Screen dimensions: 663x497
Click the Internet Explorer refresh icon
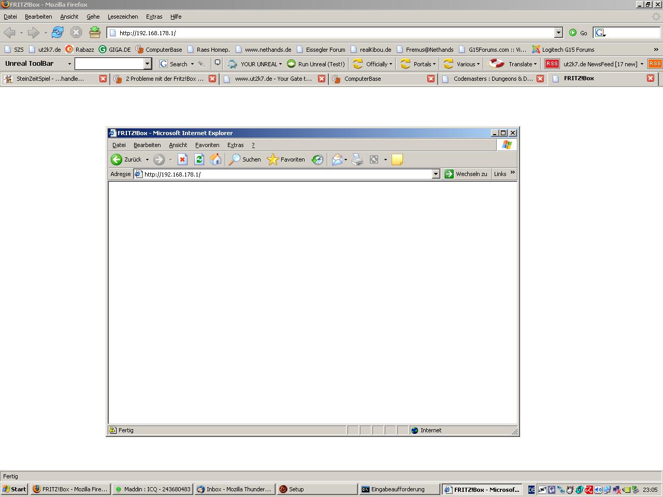click(199, 159)
